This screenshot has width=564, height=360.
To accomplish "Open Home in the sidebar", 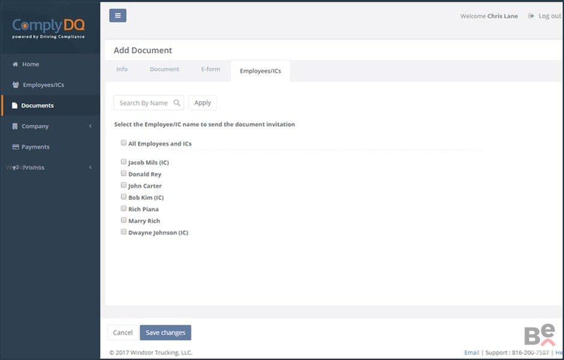I will point(50,64).
